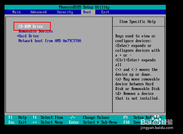Select the Boot tab

click(x=87, y=12)
